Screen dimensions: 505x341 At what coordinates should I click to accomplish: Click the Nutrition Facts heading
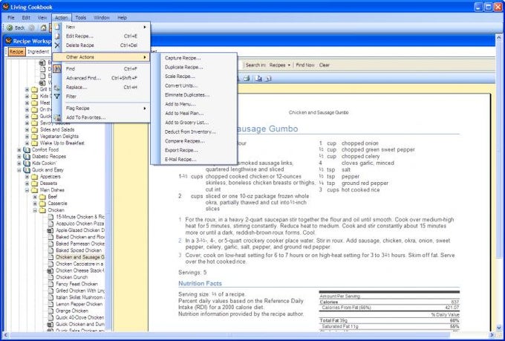click(x=200, y=284)
